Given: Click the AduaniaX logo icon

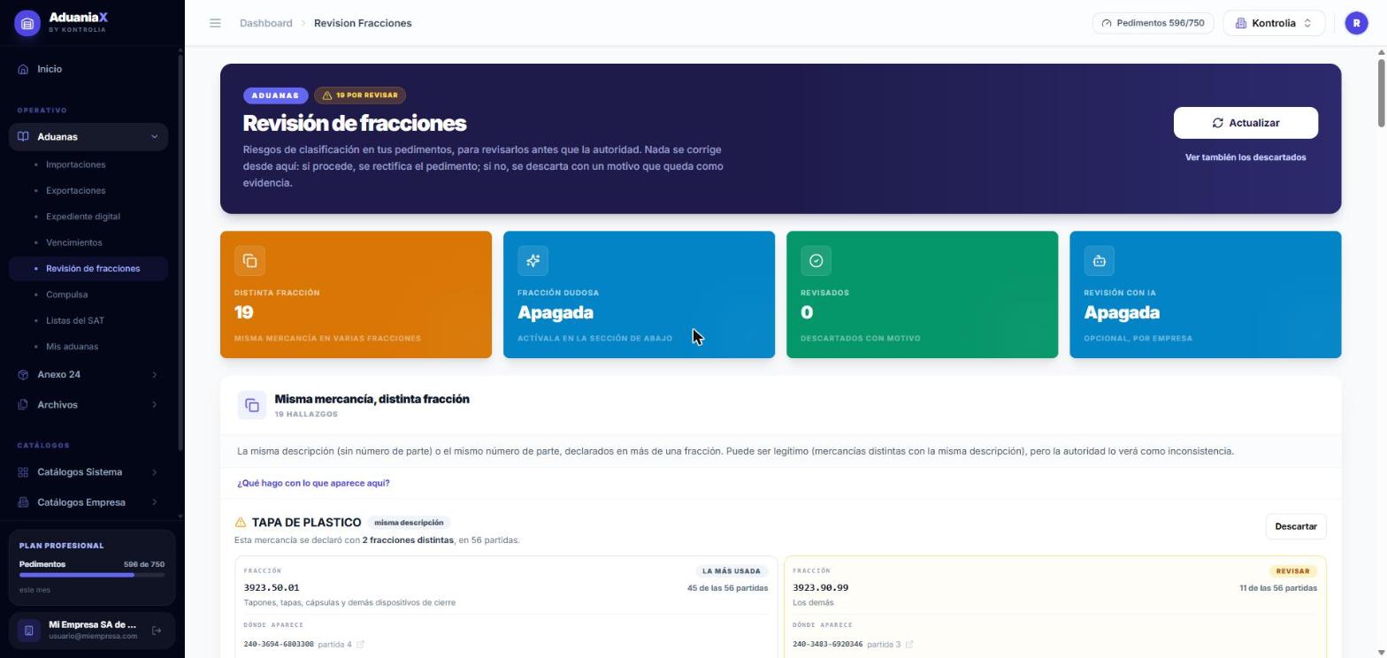Looking at the screenshot, I should pyautogui.click(x=27, y=23).
